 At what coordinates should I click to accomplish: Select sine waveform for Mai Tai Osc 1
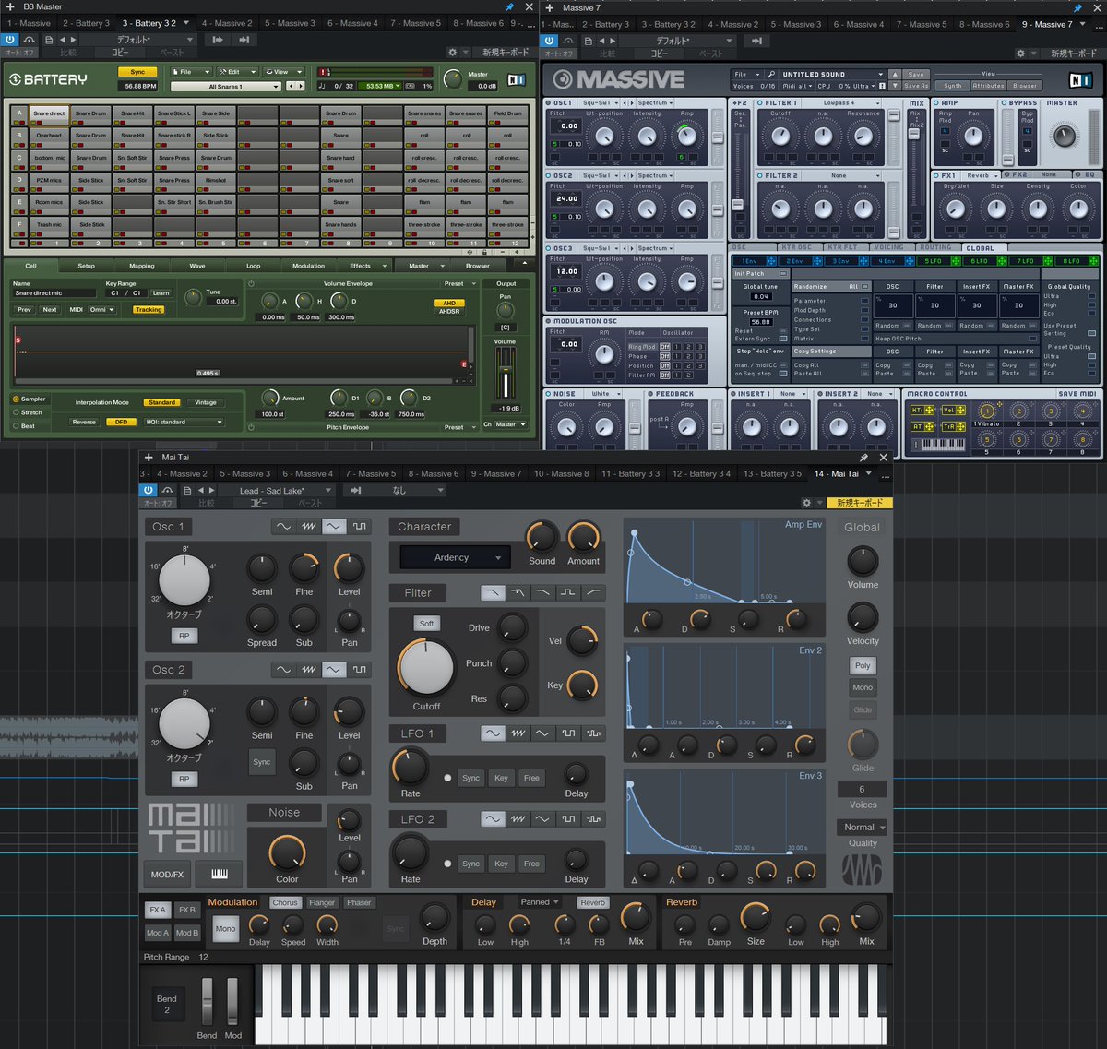284,526
